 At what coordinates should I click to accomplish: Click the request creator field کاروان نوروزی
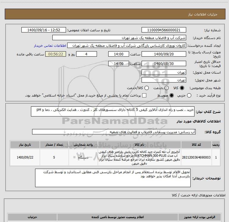coord(127,46)
